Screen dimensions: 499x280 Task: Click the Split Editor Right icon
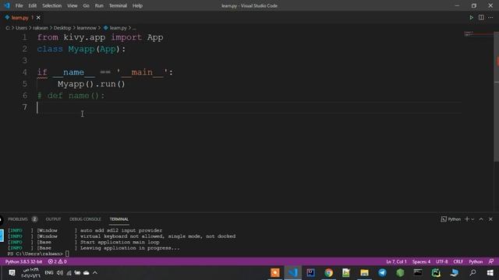click(x=481, y=18)
